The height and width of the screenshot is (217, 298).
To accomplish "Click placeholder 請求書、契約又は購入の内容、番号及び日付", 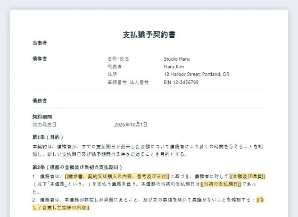I will 117,177.
